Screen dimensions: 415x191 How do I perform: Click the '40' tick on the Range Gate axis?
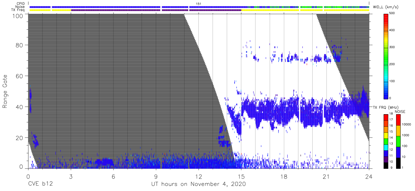click(x=19, y=107)
